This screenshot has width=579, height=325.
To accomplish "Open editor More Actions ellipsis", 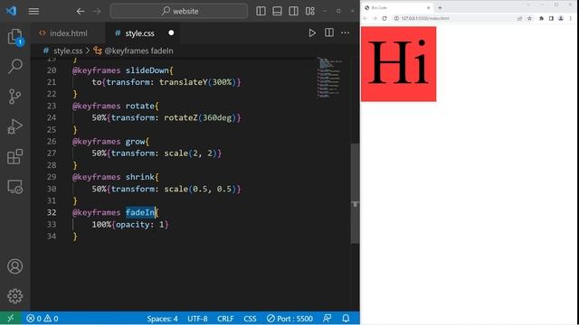I will (346, 32).
